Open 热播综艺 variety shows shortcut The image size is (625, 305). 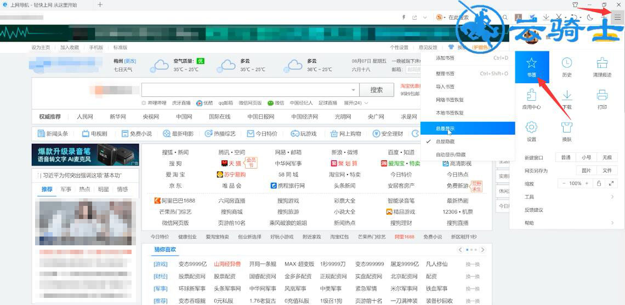[x=220, y=134]
